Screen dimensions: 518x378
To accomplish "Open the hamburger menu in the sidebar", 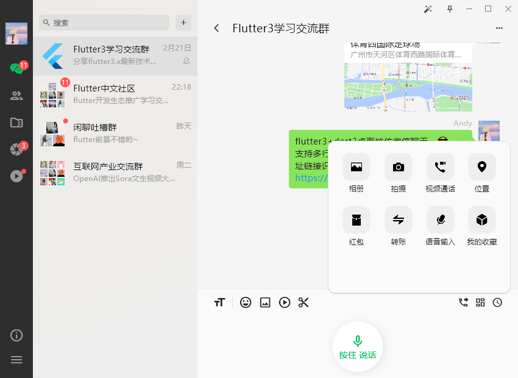I will [16, 360].
